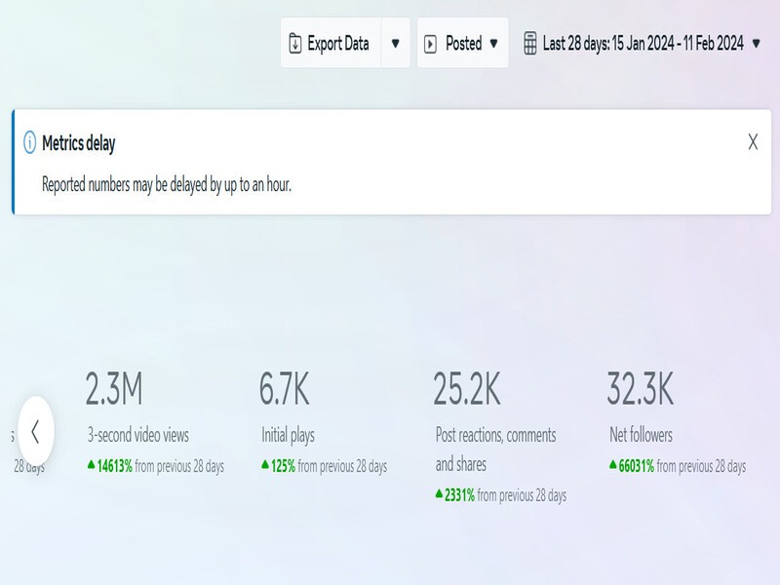Click the calendar icon for date range
Image resolution: width=780 pixels, height=585 pixels.
(x=529, y=44)
